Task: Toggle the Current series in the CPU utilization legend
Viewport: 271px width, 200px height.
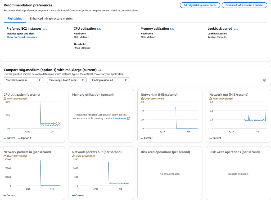Action: (10, 138)
